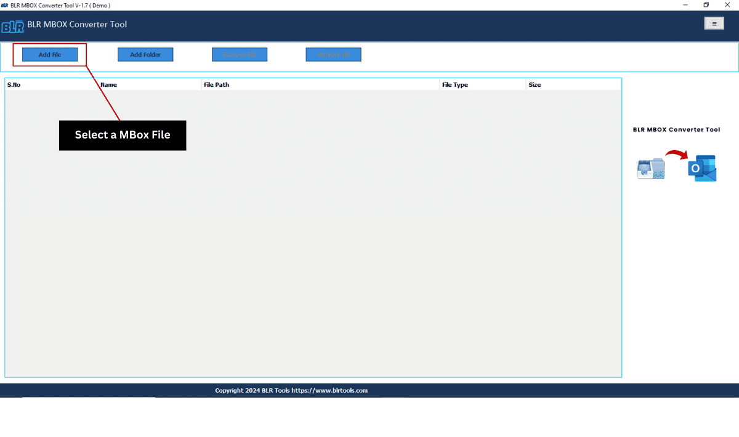739x437 pixels.
Task: Close the BLR MBOX Converter window
Action: [727, 5]
